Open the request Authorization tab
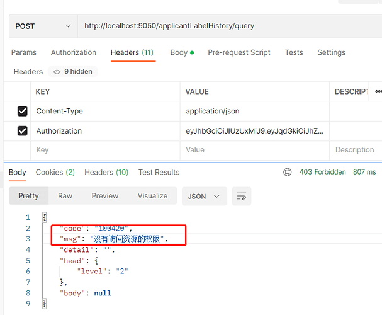Image resolution: width=382 pixels, height=315 pixels. (x=74, y=52)
